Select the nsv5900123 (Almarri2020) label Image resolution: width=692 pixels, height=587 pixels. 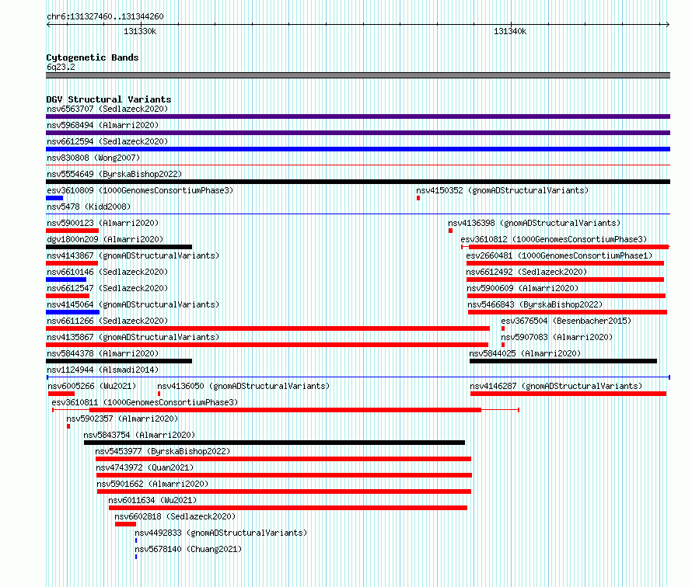[x=103, y=223]
